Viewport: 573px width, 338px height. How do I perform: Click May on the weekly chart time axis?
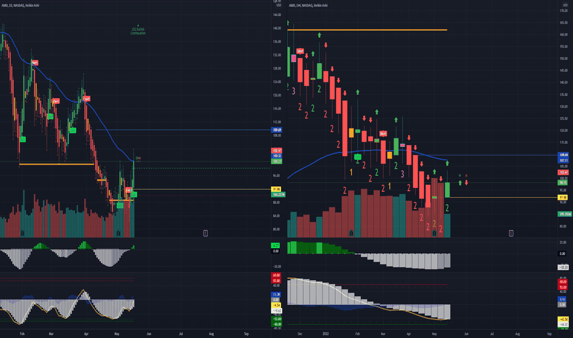click(434, 334)
